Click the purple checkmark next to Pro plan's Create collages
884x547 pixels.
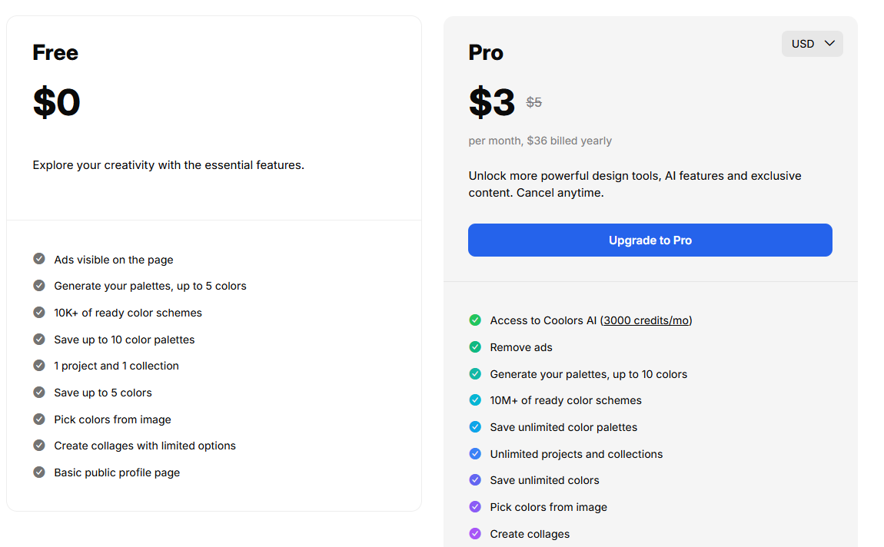pyautogui.click(x=475, y=533)
